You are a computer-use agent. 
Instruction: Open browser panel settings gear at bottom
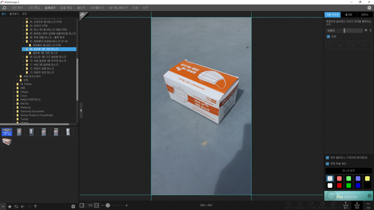73,207
